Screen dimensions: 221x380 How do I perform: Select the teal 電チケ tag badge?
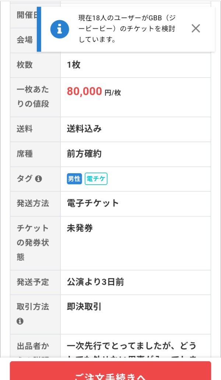pyautogui.click(x=96, y=179)
